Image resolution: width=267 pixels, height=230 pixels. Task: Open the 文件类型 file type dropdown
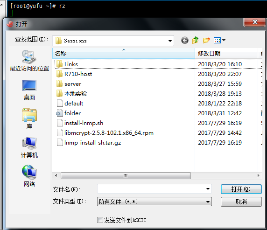tap(155, 202)
